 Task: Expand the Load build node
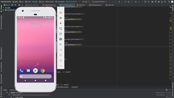11,97
